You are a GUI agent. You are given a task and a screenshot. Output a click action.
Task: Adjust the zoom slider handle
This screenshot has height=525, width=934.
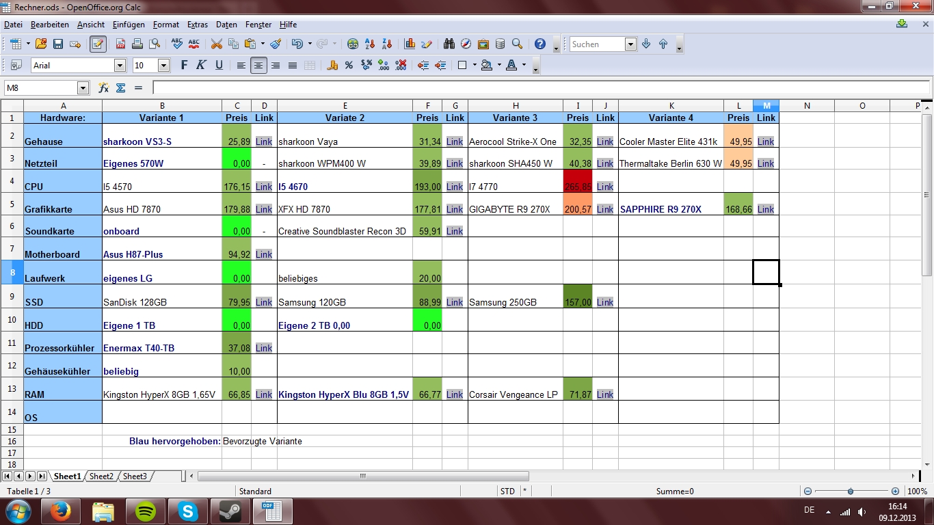click(851, 492)
